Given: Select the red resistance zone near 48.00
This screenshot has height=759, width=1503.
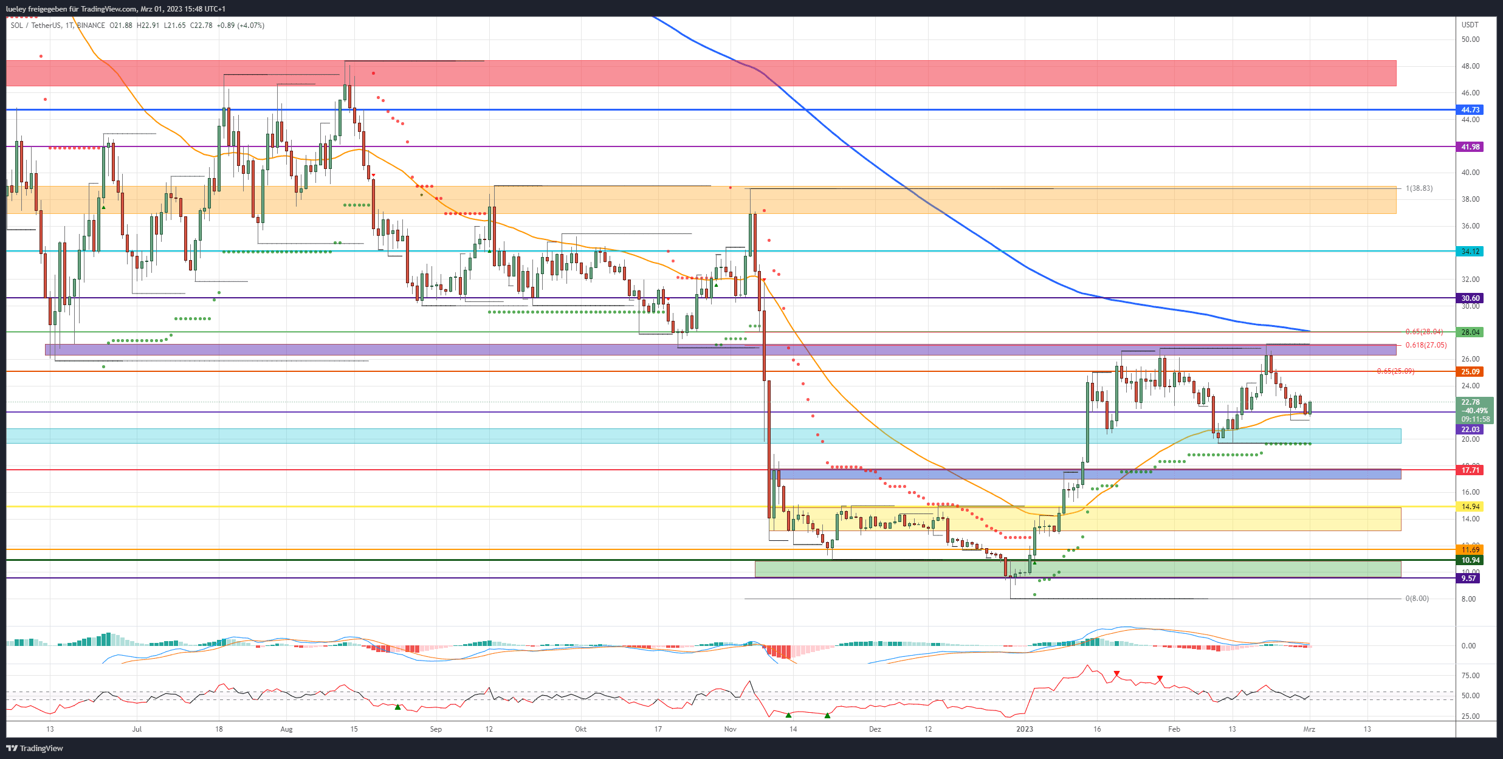Looking at the screenshot, I should click(x=701, y=73).
